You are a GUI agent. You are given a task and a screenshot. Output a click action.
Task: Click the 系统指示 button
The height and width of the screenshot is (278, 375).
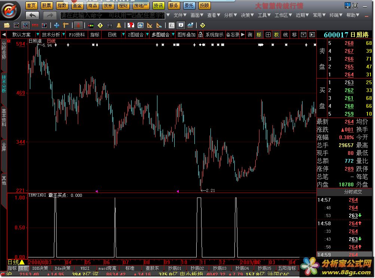[214, 35]
